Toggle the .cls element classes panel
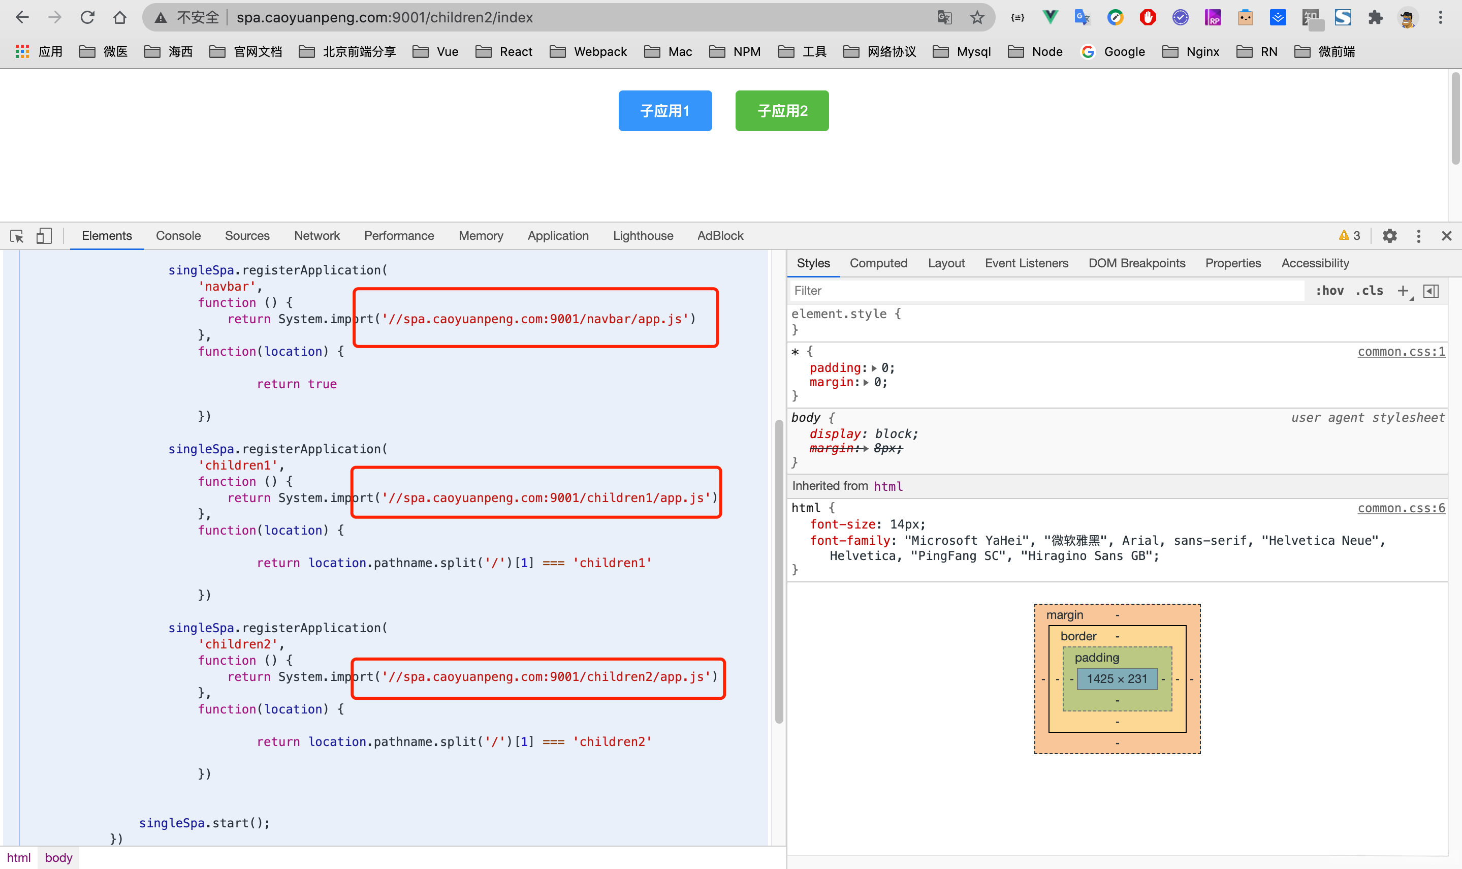The image size is (1462, 869). [1369, 291]
